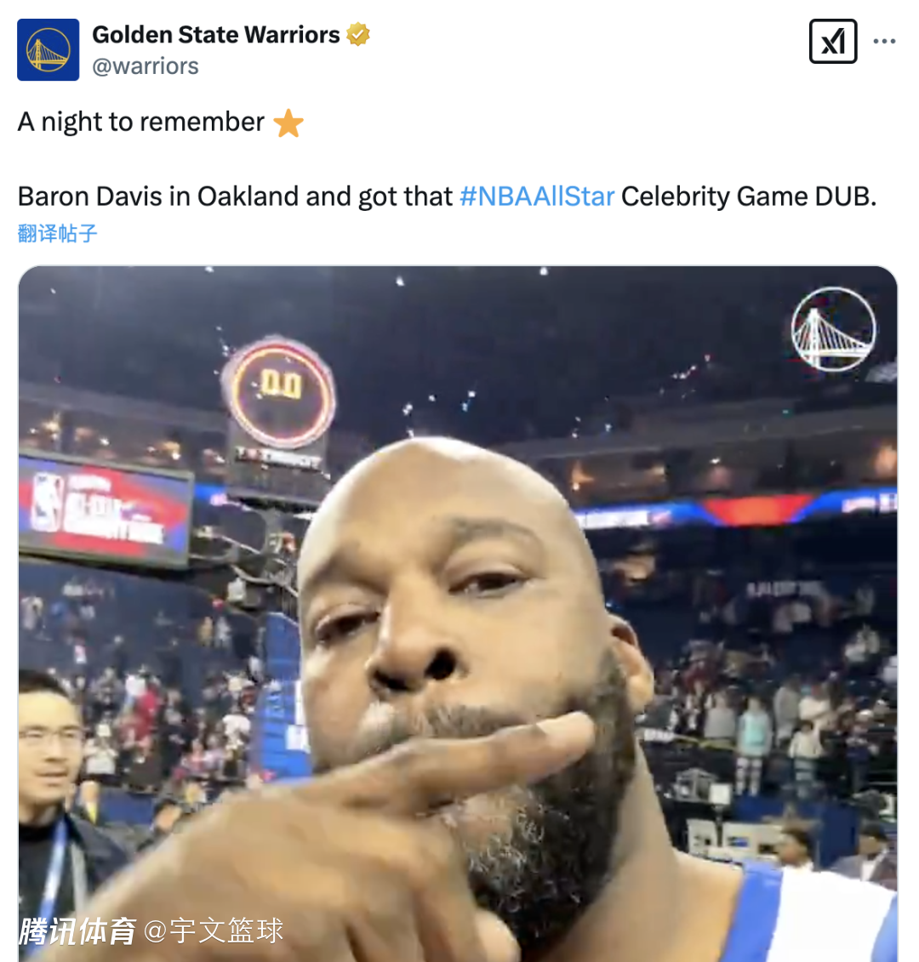Open the three-dot more options menu
The image size is (919, 962).
884,41
